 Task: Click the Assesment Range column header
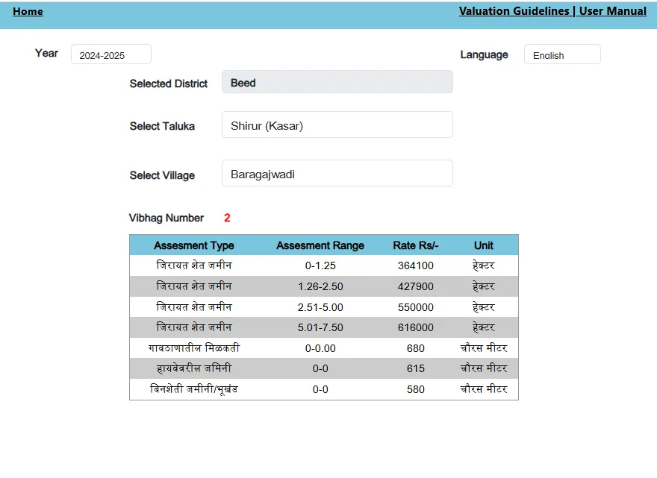pos(320,245)
